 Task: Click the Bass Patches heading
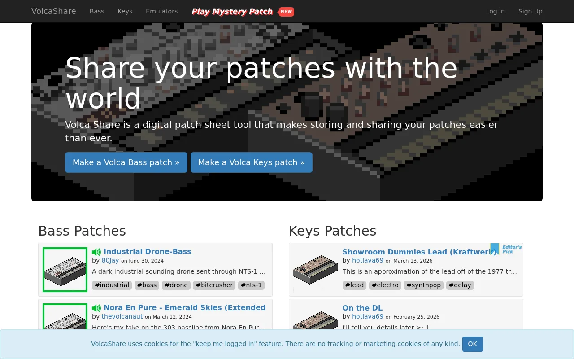(82, 231)
